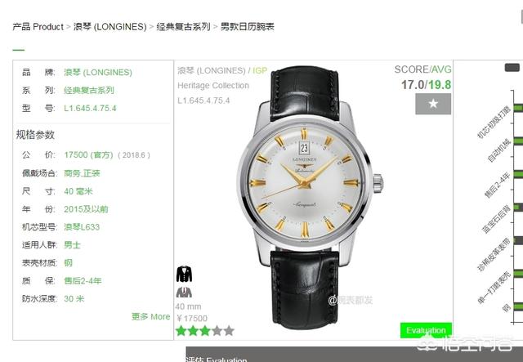Viewport: 523px width, 362px height.
Task: Click movement link 浪琴L633
Action: click(82, 227)
